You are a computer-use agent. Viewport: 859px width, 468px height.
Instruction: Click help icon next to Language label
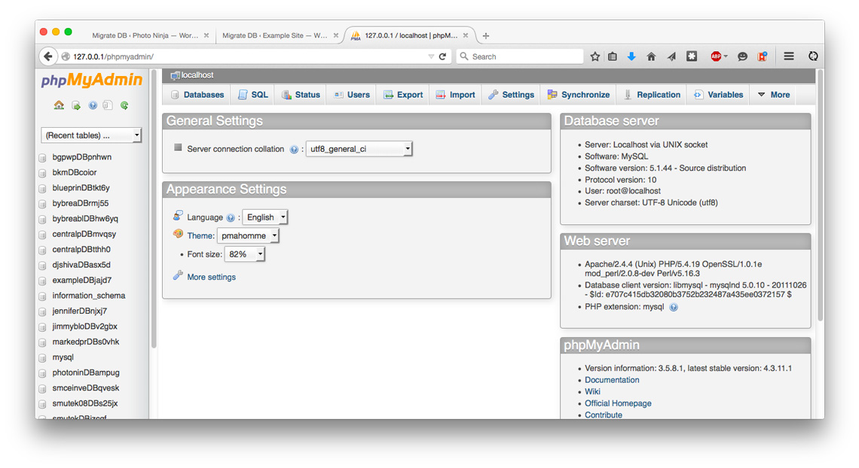point(231,217)
